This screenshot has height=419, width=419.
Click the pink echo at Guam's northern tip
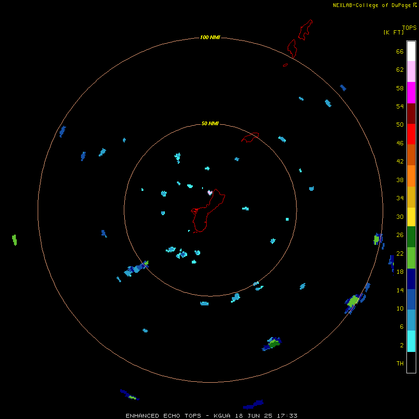(210, 192)
